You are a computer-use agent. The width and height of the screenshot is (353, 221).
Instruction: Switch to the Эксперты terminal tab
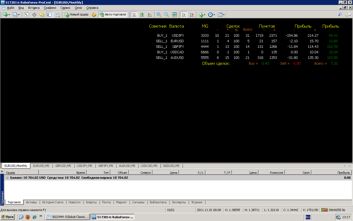(x=179, y=202)
